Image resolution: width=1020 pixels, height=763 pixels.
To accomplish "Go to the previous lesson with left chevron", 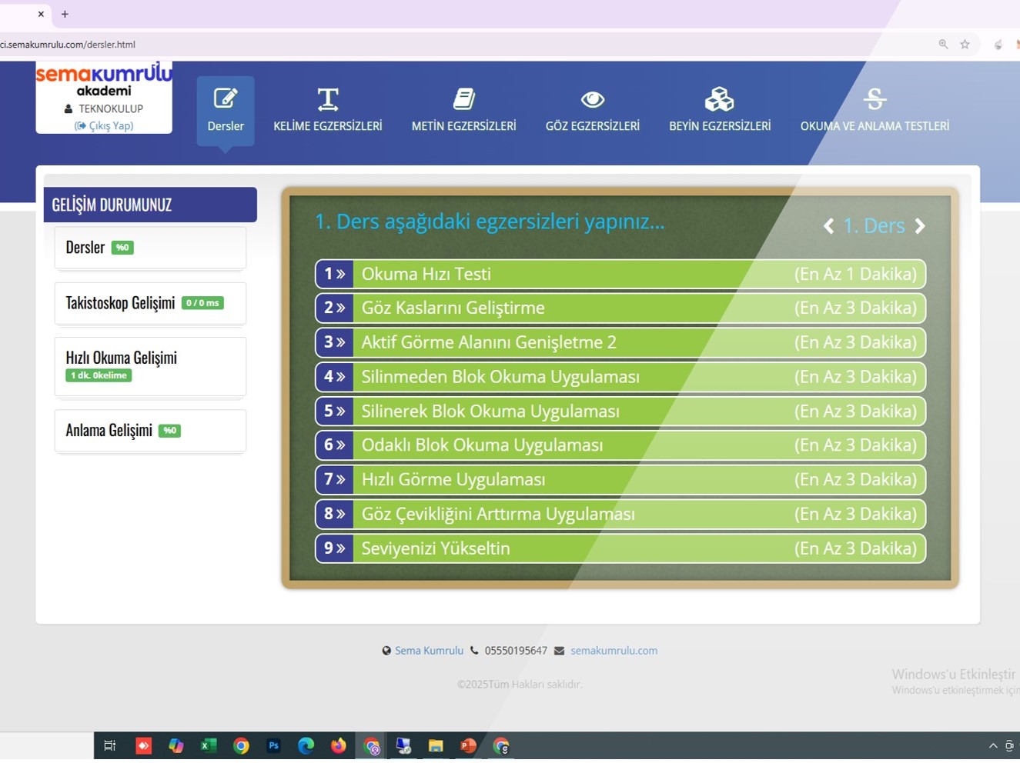I will tap(828, 226).
